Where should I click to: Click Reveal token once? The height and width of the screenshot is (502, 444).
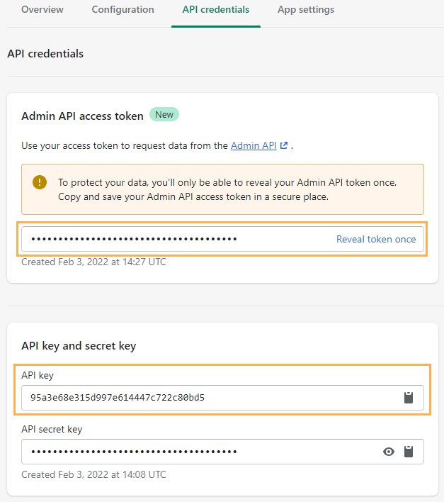(x=376, y=239)
